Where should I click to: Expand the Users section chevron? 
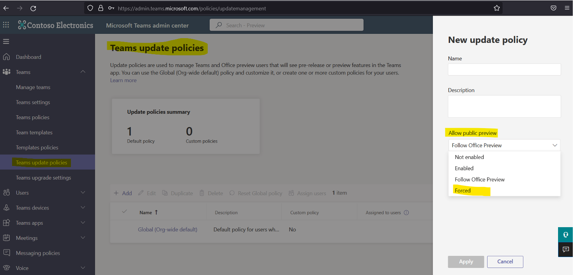[x=83, y=192]
